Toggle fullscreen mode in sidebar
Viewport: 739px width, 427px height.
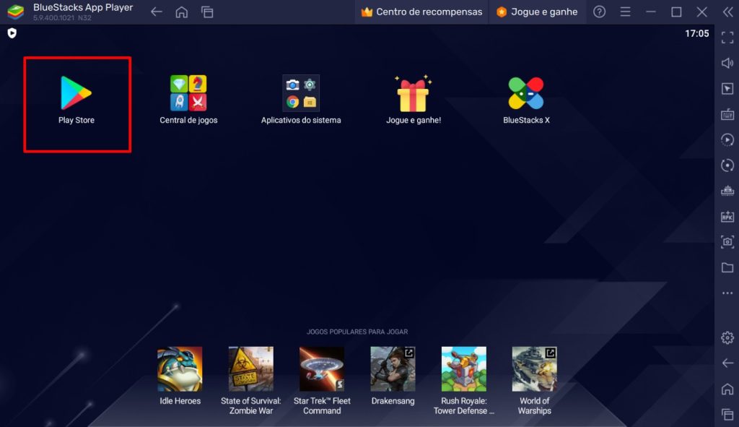click(727, 38)
